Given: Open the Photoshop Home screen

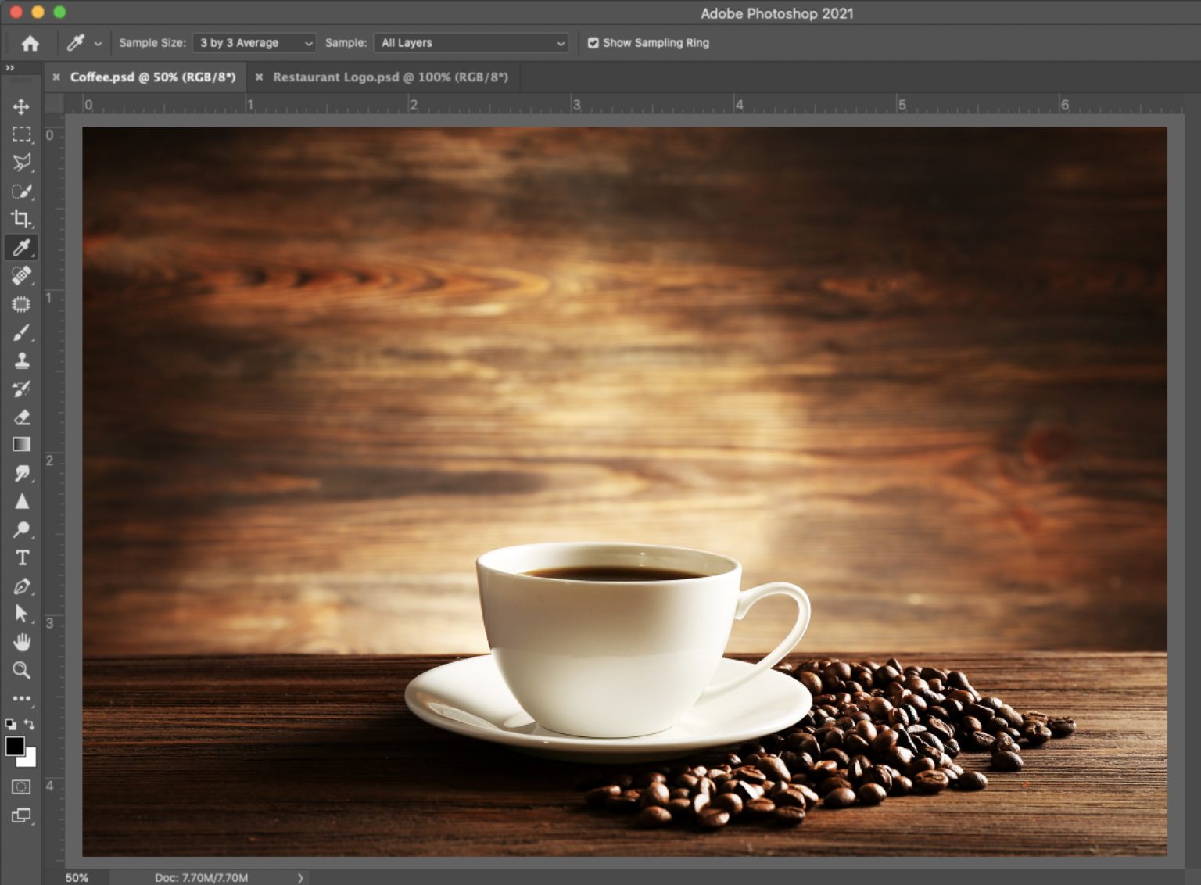Looking at the screenshot, I should coord(30,43).
